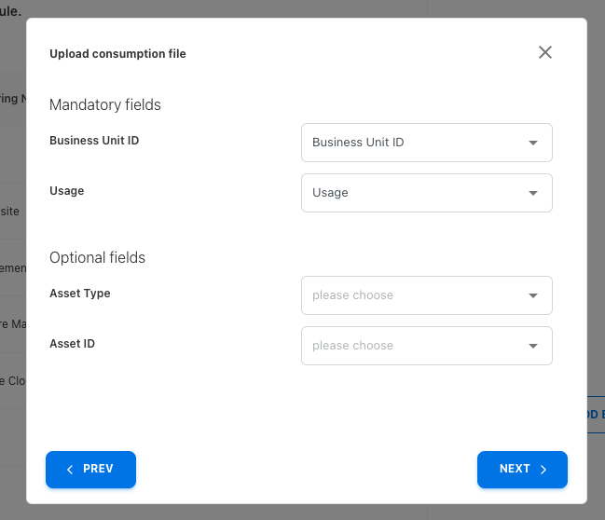Click the Usage dropdown arrow icon
Screen dimensions: 605x520
(533, 194)
